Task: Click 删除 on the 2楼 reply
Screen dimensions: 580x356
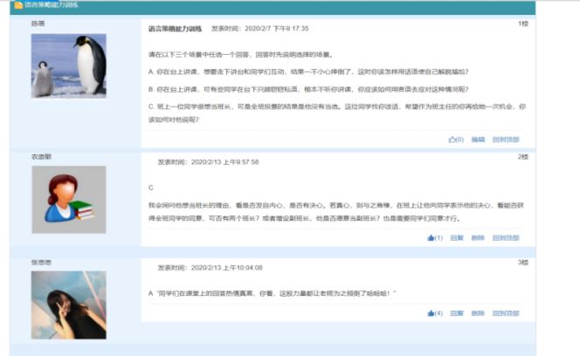Action: [x=478, y=237]
